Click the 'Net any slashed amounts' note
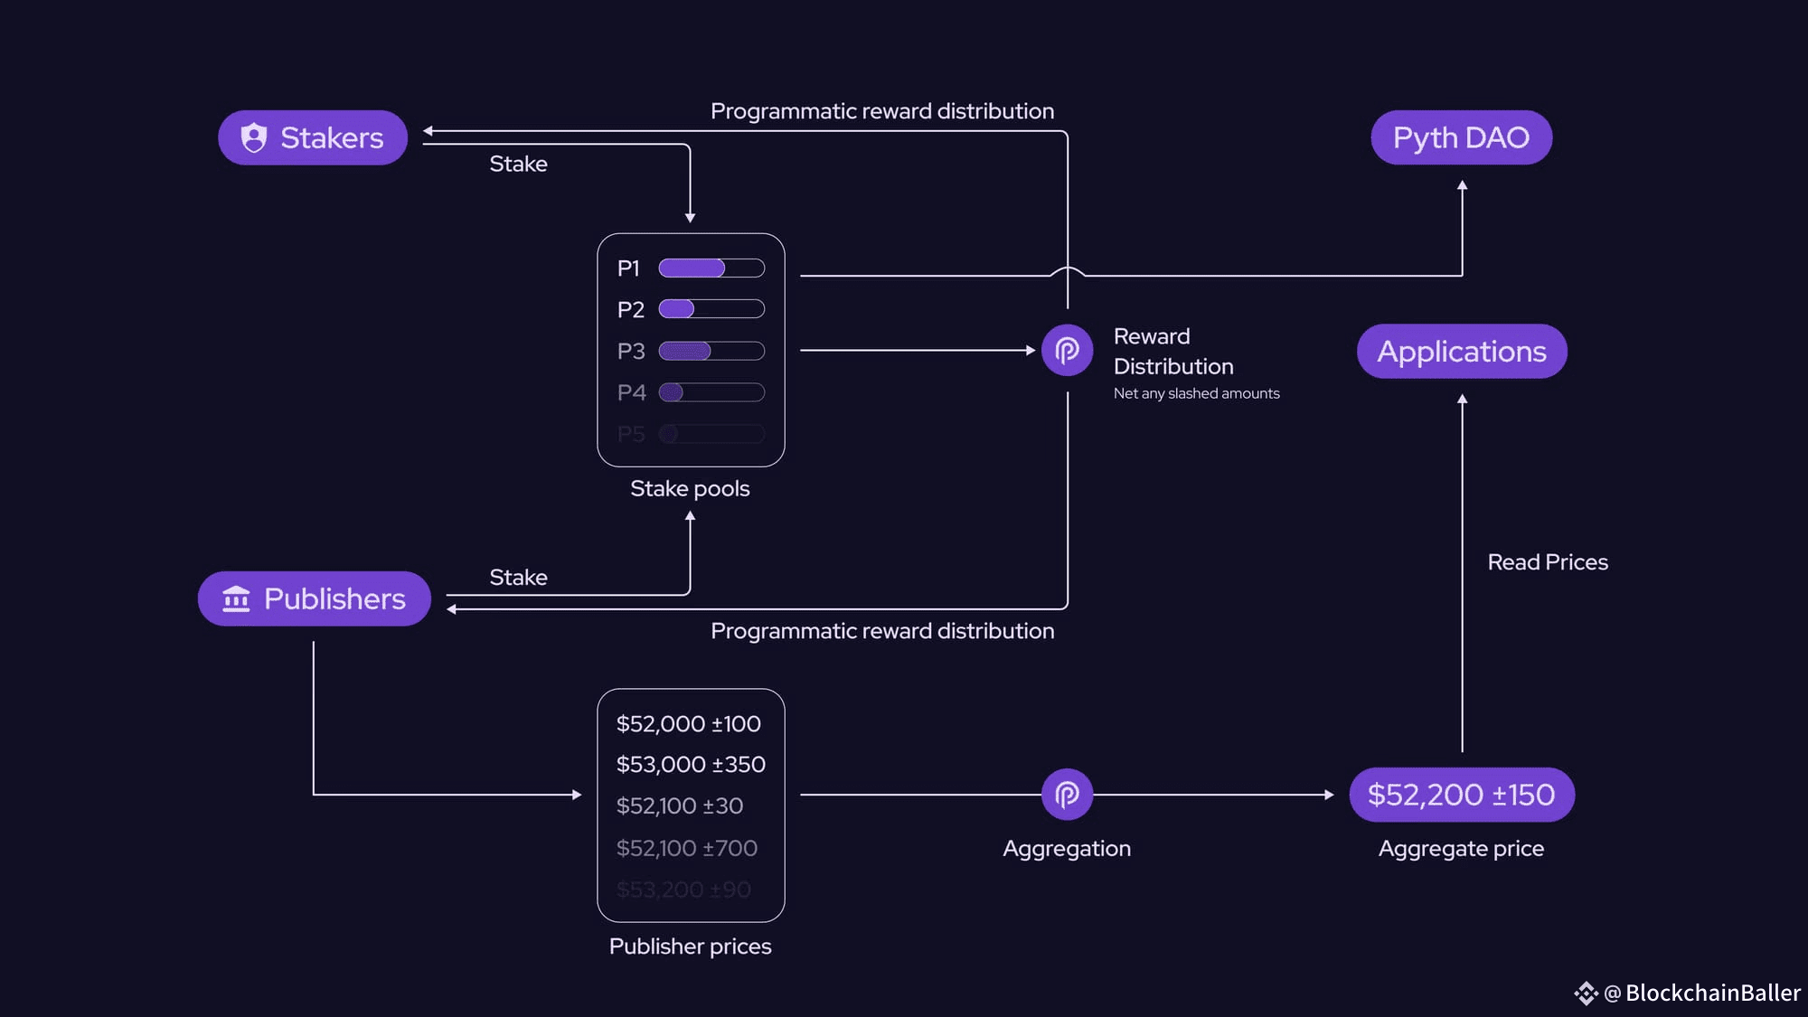 pyautogui.click(x=1196, y=393)
